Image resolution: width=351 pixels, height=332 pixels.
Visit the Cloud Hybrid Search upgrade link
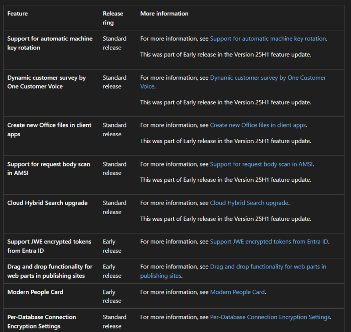(249, 203)
